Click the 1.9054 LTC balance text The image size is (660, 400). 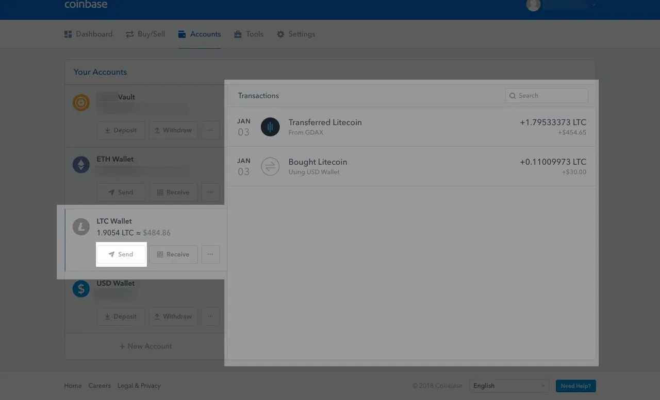click(115, 233)
